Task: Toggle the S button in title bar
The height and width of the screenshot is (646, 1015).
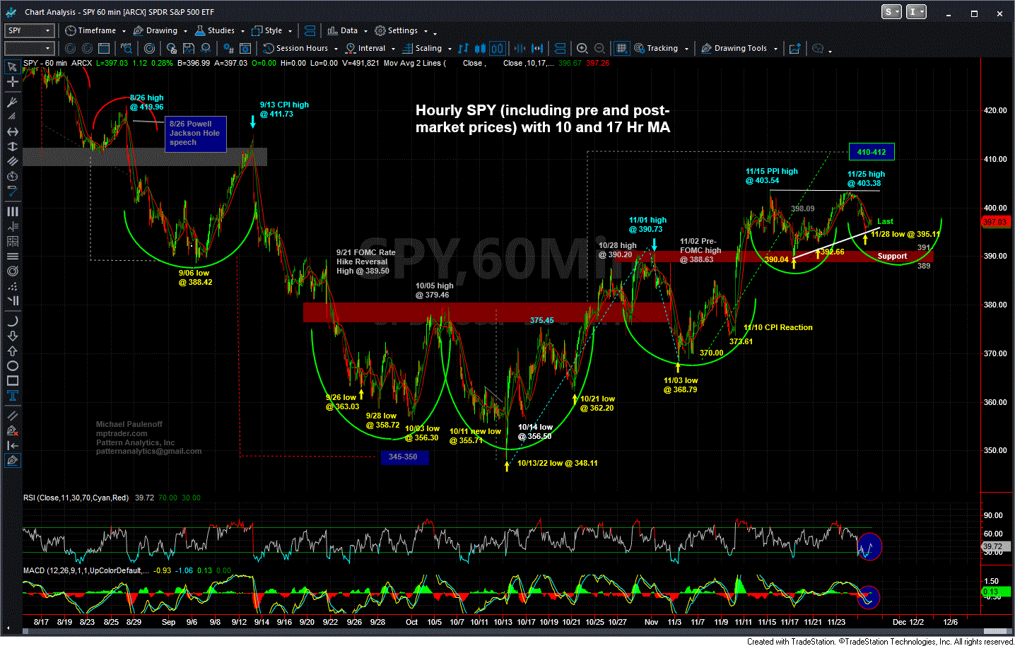Action: (x=891, y=12)
